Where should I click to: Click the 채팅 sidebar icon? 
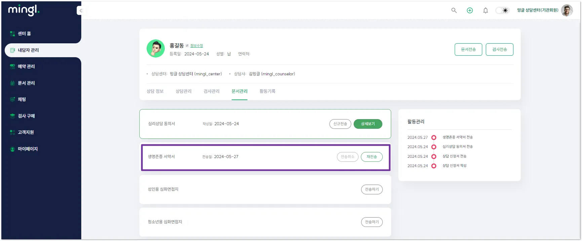point(12,99)
